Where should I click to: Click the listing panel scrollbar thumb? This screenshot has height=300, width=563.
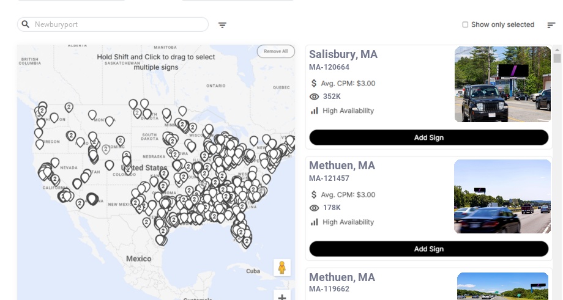pyautogui.click(x=557, y=59)
